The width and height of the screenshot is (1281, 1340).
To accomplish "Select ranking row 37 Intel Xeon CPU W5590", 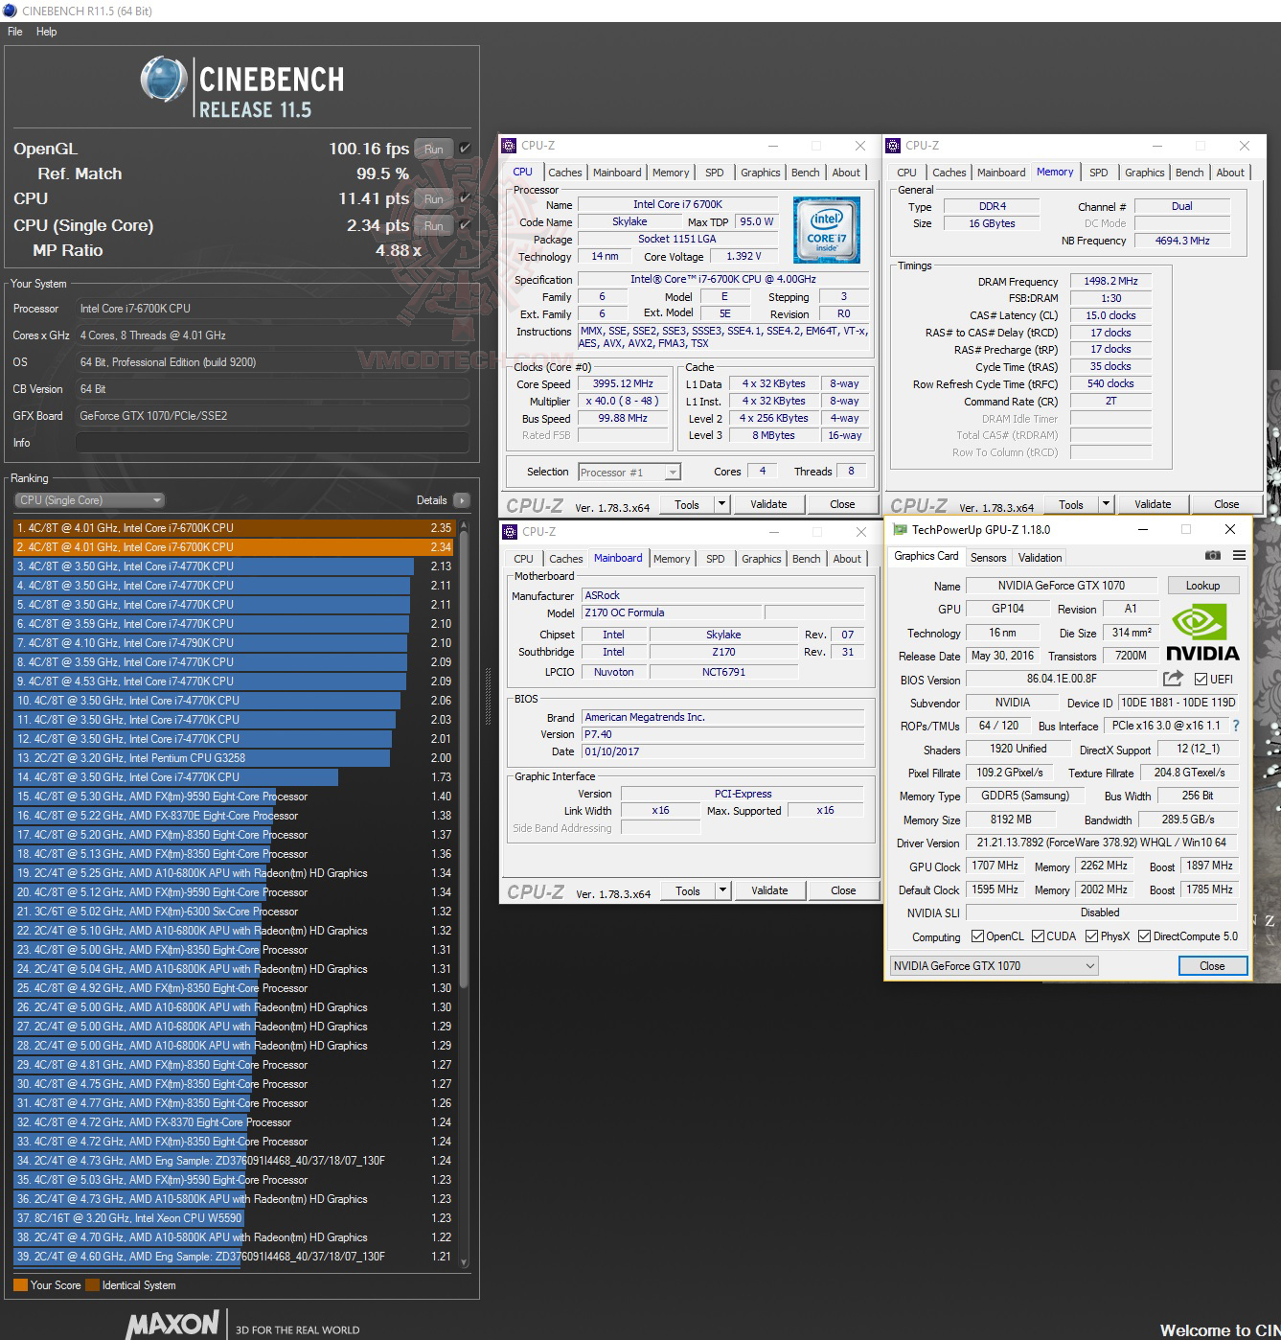I will 235,1218.
